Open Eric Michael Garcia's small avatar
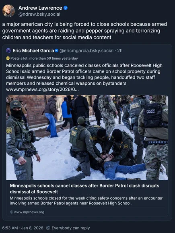This screenshot has height=233, width=175. pos(8,50)
